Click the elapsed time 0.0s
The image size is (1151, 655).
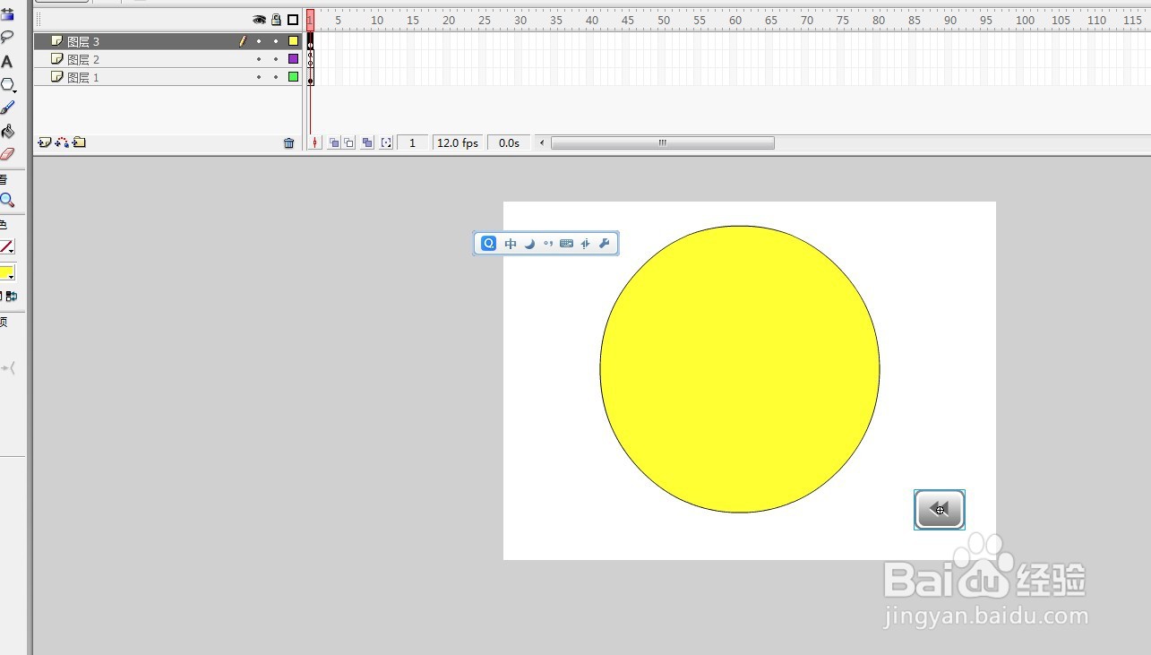point(509,142)
